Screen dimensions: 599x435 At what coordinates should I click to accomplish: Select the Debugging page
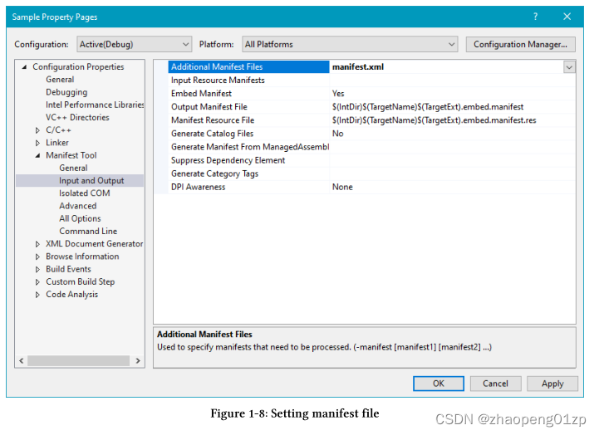[66, 92]
